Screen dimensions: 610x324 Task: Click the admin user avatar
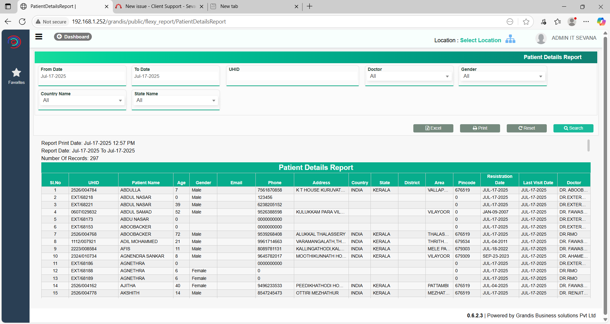tap(541, 38)
